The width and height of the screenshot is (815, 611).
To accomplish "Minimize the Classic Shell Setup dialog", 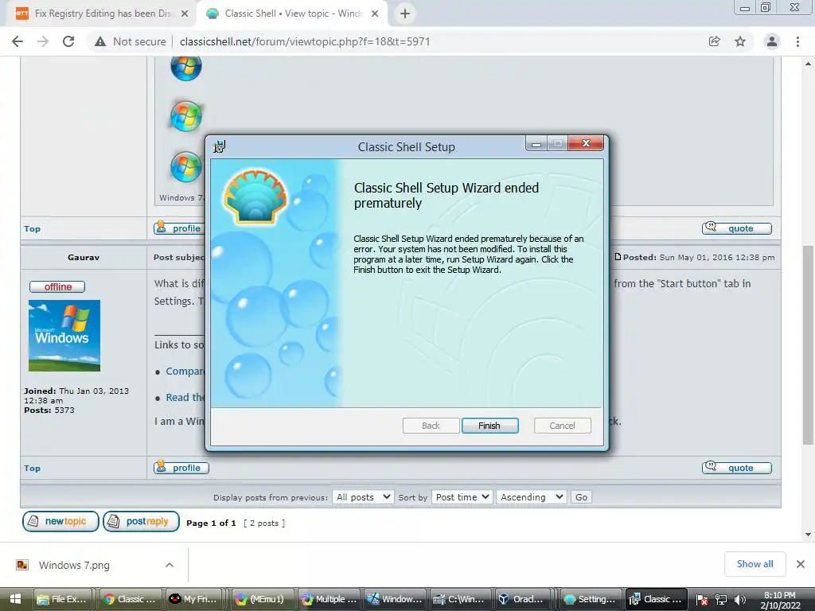I will 536,143.
